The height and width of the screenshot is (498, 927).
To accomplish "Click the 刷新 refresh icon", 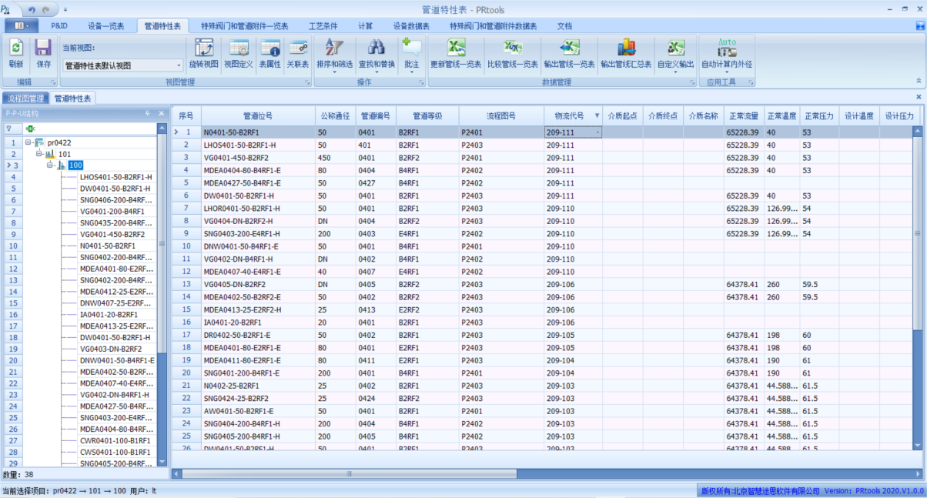I will tap(16, 48).
